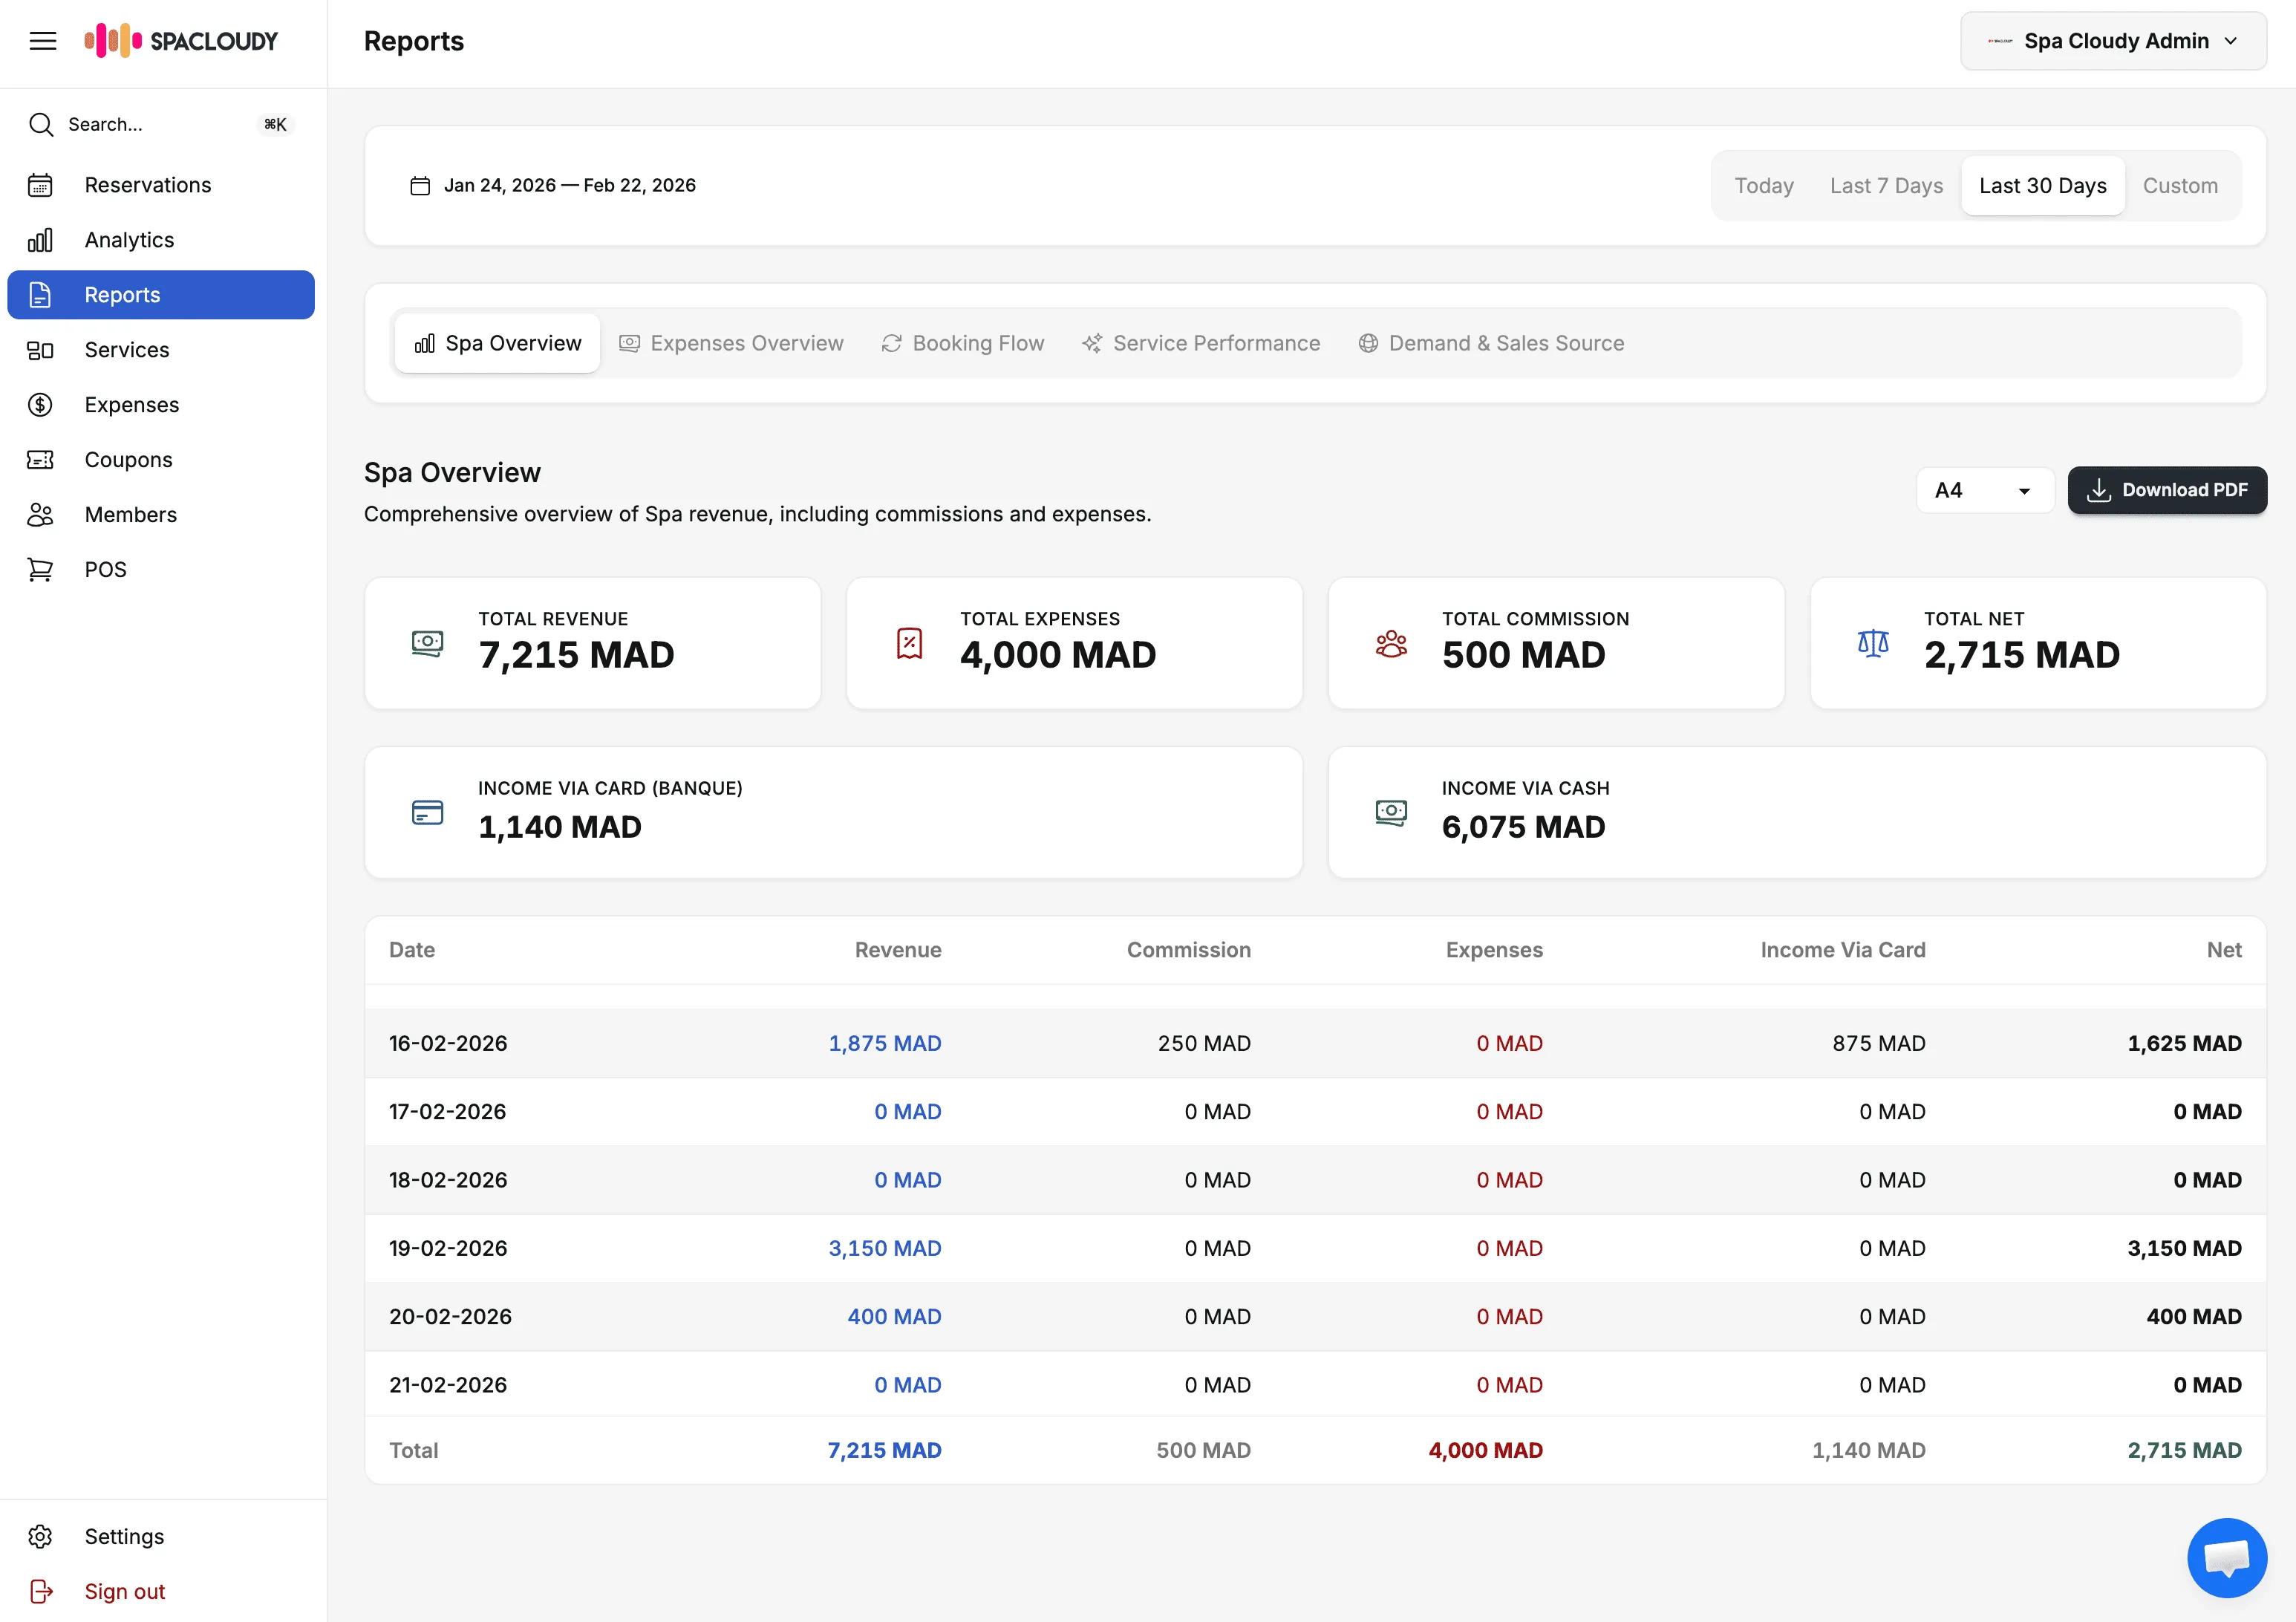Open the Service Performance report tab
Screen dimensions: 2296x1622
click(x=1216, y=342)
